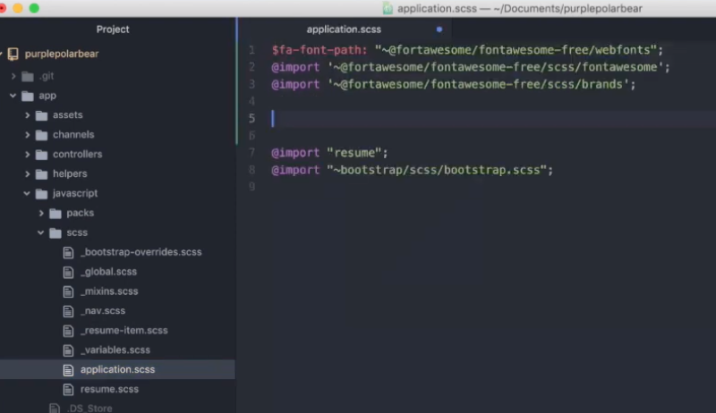The height and width of the screenshot is (413, 716).
Task: Click the _variables.scss file icon
Action: pos(68,350)
